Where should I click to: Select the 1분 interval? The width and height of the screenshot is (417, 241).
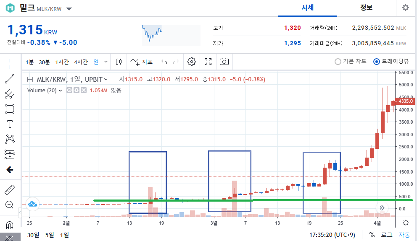(29, 62)
